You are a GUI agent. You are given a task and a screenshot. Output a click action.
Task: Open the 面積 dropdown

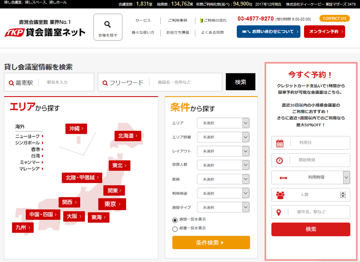(223, 179)
